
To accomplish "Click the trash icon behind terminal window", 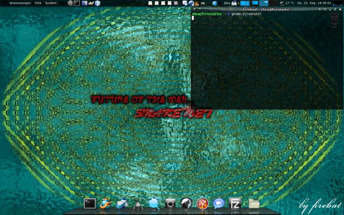I will (x=334, y=21).
